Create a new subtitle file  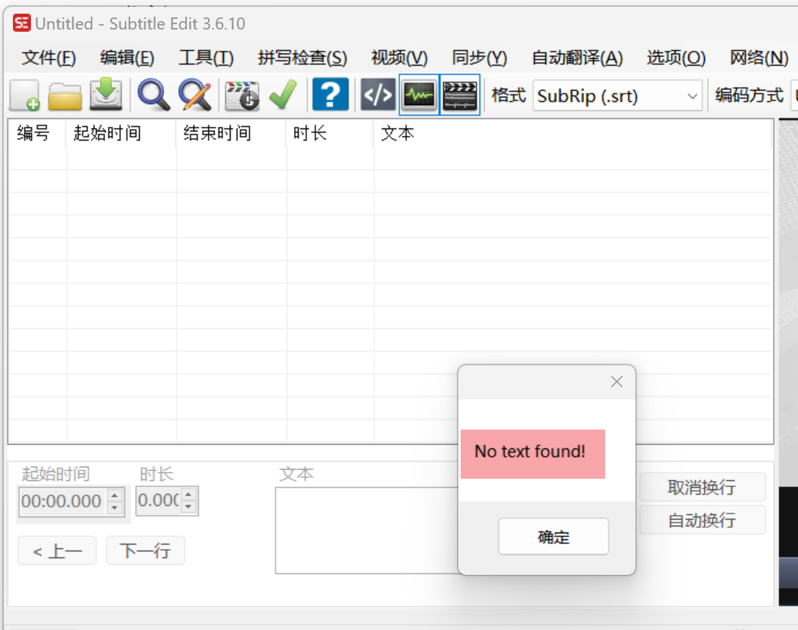pos(23,95)
